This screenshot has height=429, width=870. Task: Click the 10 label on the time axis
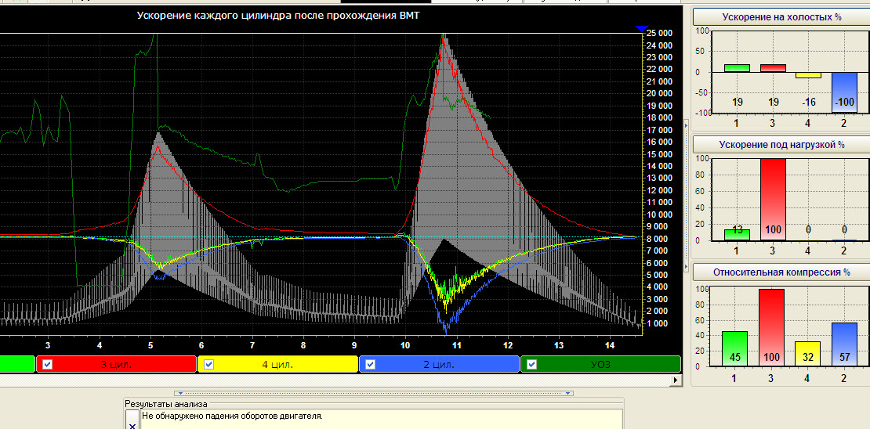coord(405,345)
